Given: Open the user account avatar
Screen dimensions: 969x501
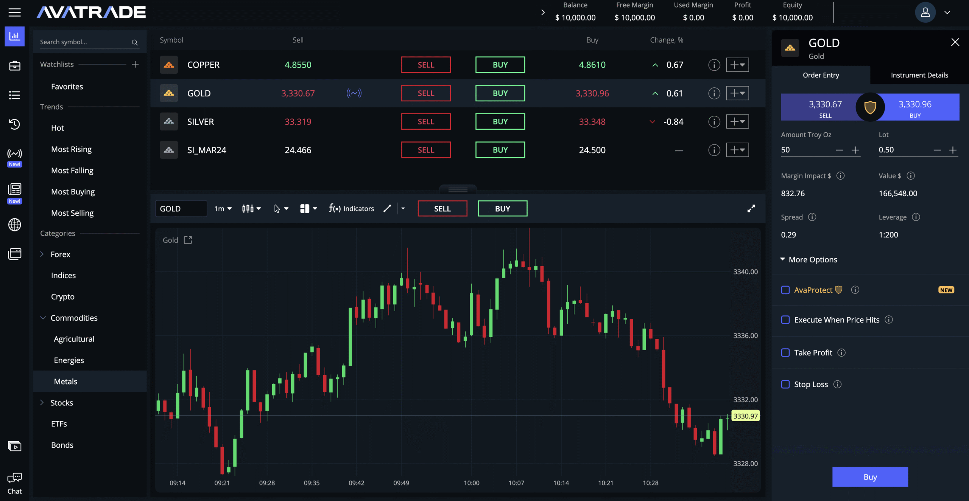Looking at the screenshot, I should click(x=925, y=12).
